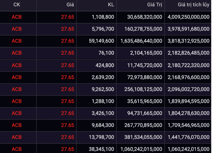
Task: Select the volume cell 13,798,700
Action: click(x=101, y=137)
